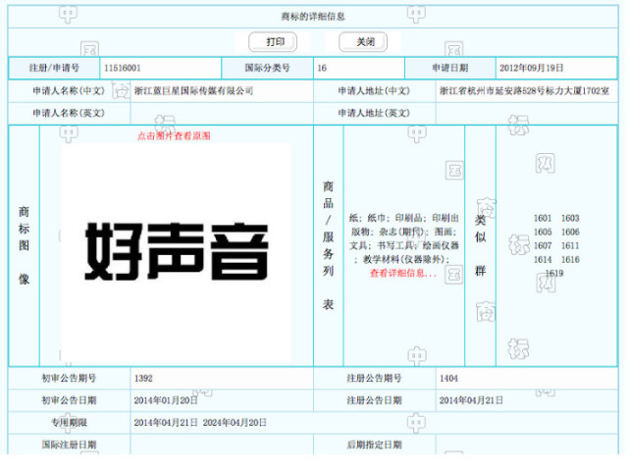Select exclusive period end 2024年04月20日
Viewport: 629px width, 471px height.
235,423
